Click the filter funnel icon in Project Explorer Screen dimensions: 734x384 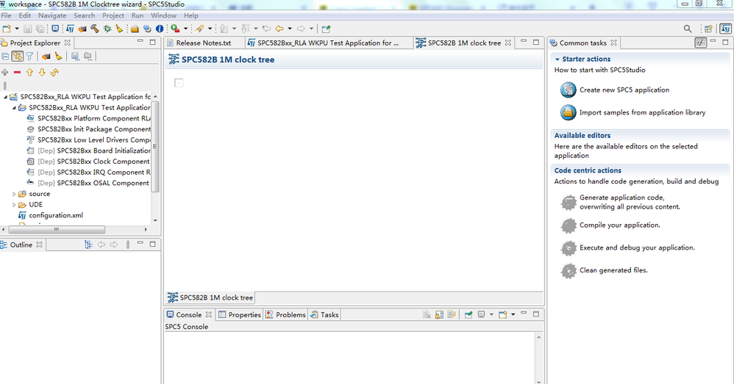click(x=29, y=57)
